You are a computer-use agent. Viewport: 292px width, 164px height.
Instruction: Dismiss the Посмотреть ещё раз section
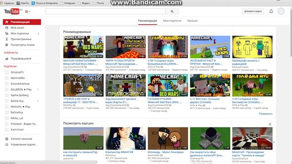[270, 124]
